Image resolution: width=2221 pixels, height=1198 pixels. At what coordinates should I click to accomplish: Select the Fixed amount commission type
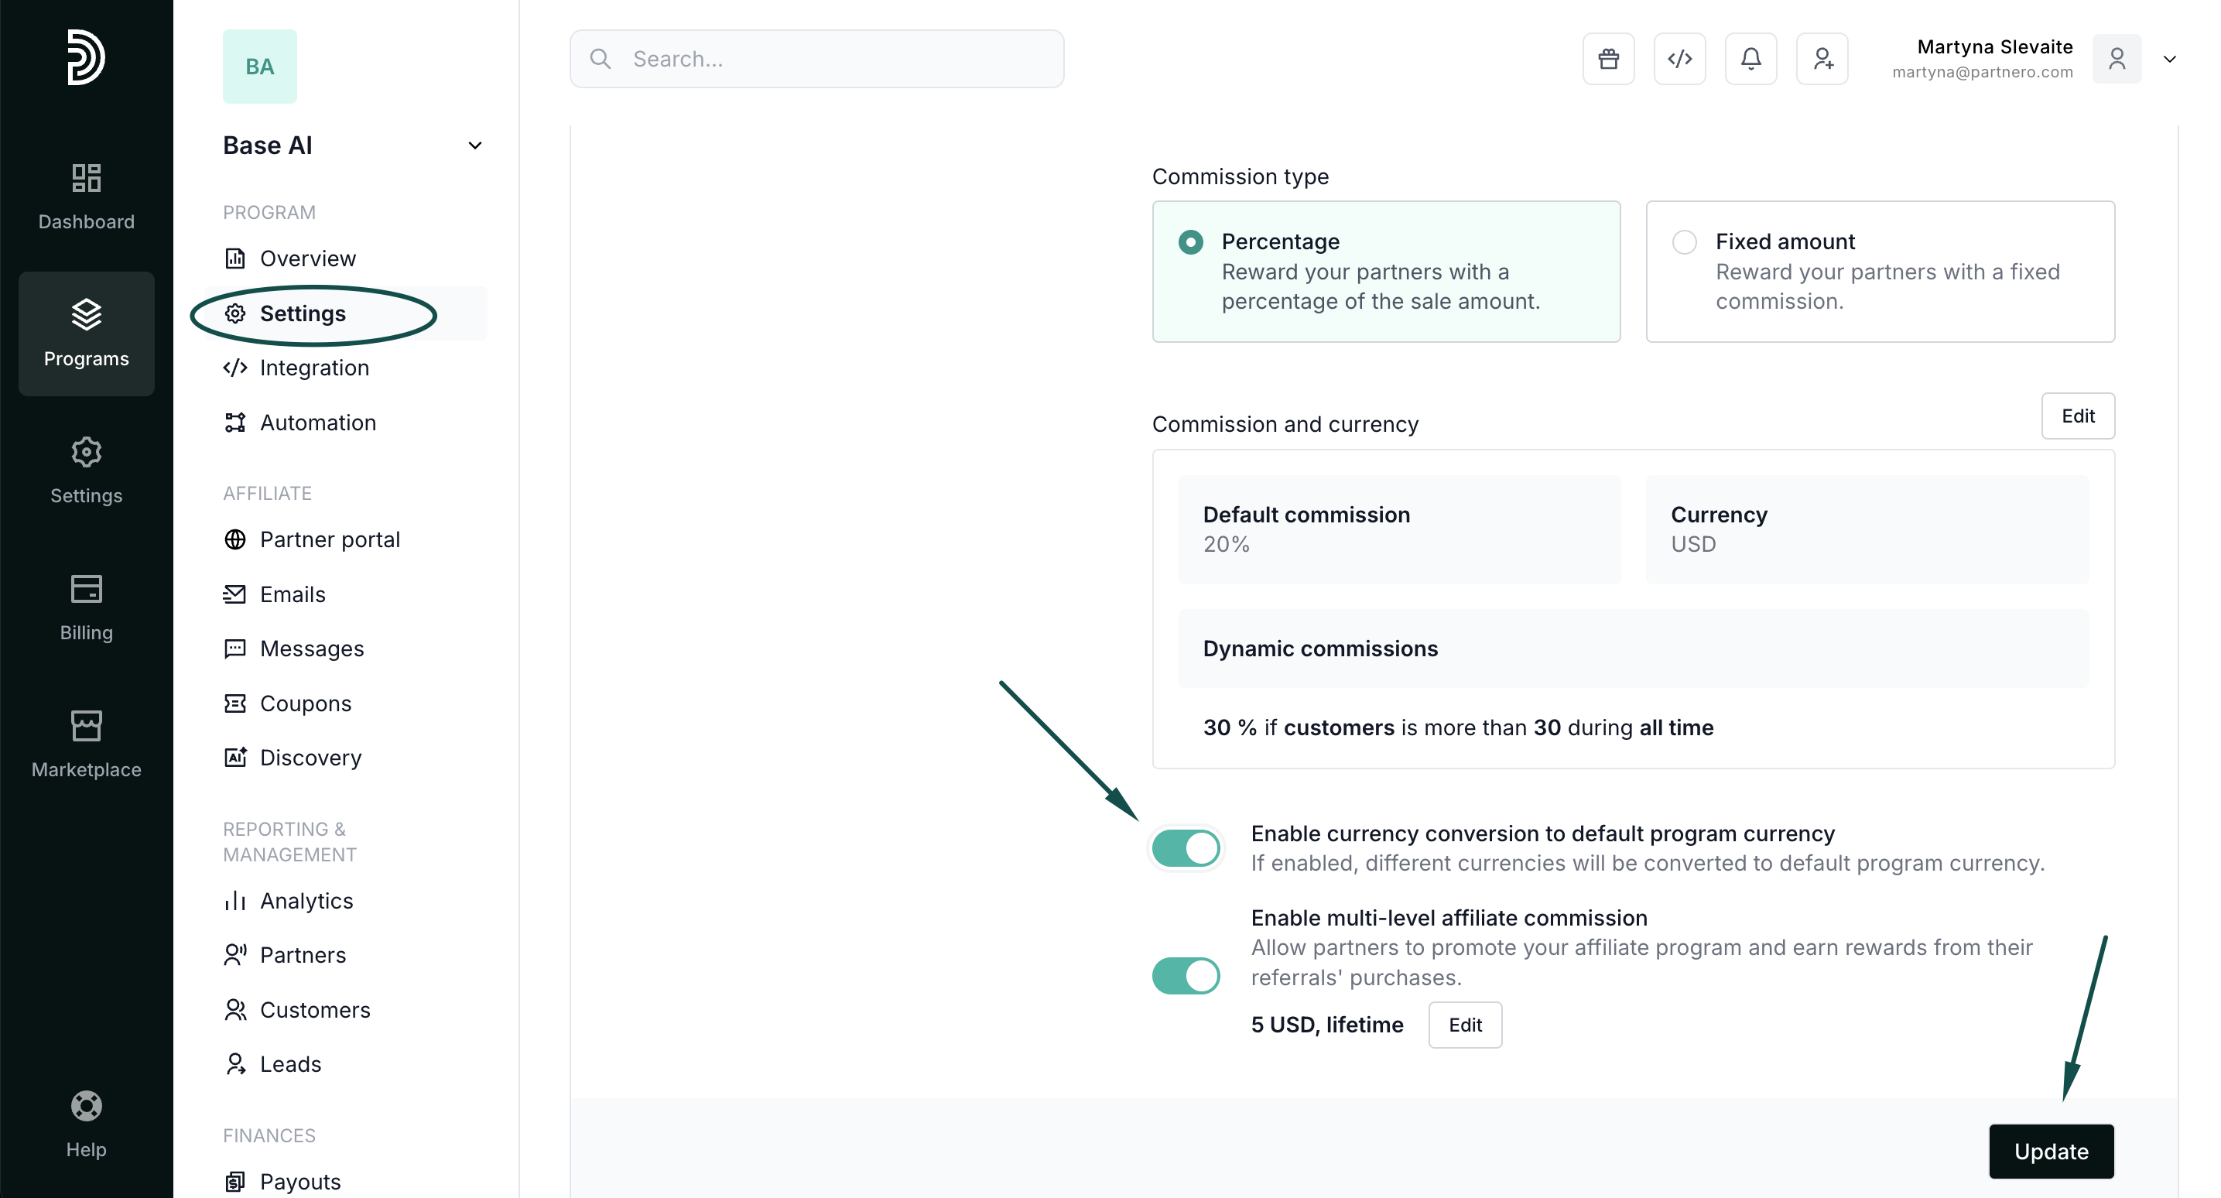pyautogui.click(x=1684, y=242)
